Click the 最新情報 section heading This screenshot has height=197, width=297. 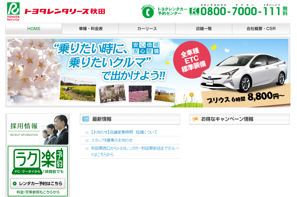pos(102,119)
